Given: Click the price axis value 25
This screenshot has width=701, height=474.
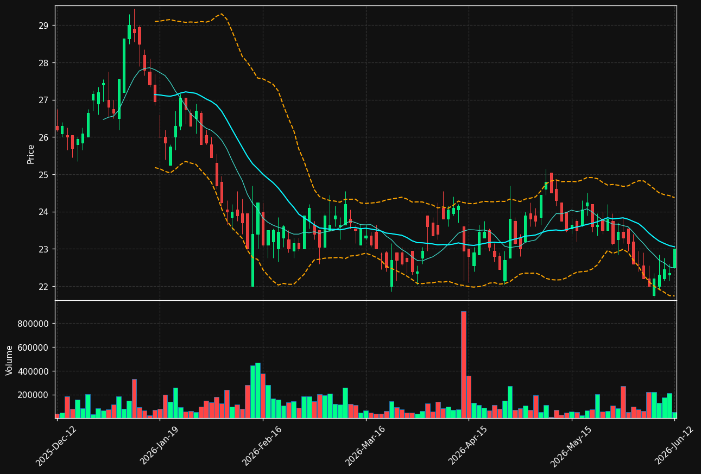Looking at the screenshot, I should click(x=43, y=175).
